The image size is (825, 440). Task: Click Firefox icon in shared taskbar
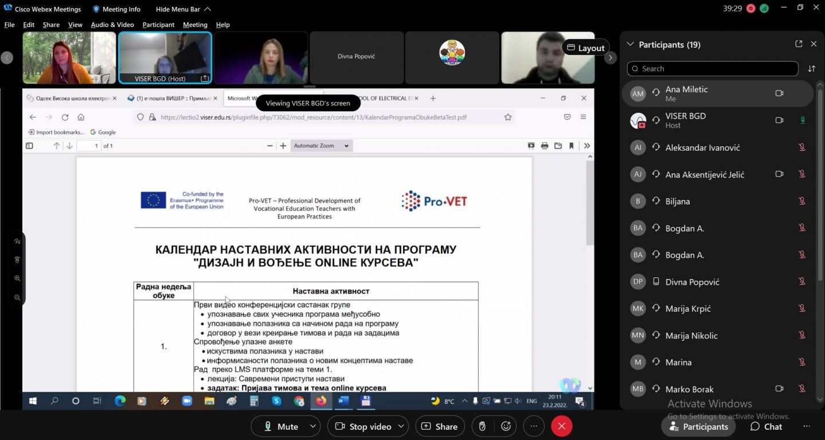(x=321, y=401)
